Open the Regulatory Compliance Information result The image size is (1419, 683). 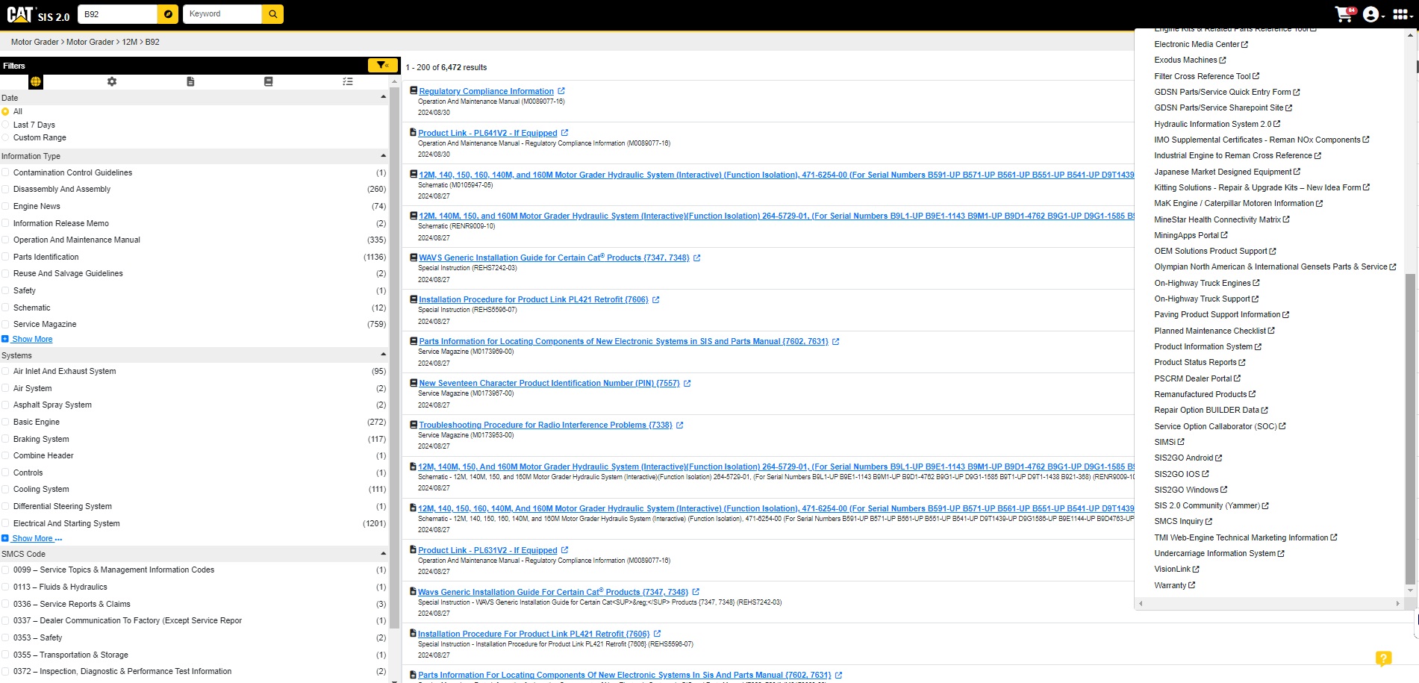click(x=486, y=91)
